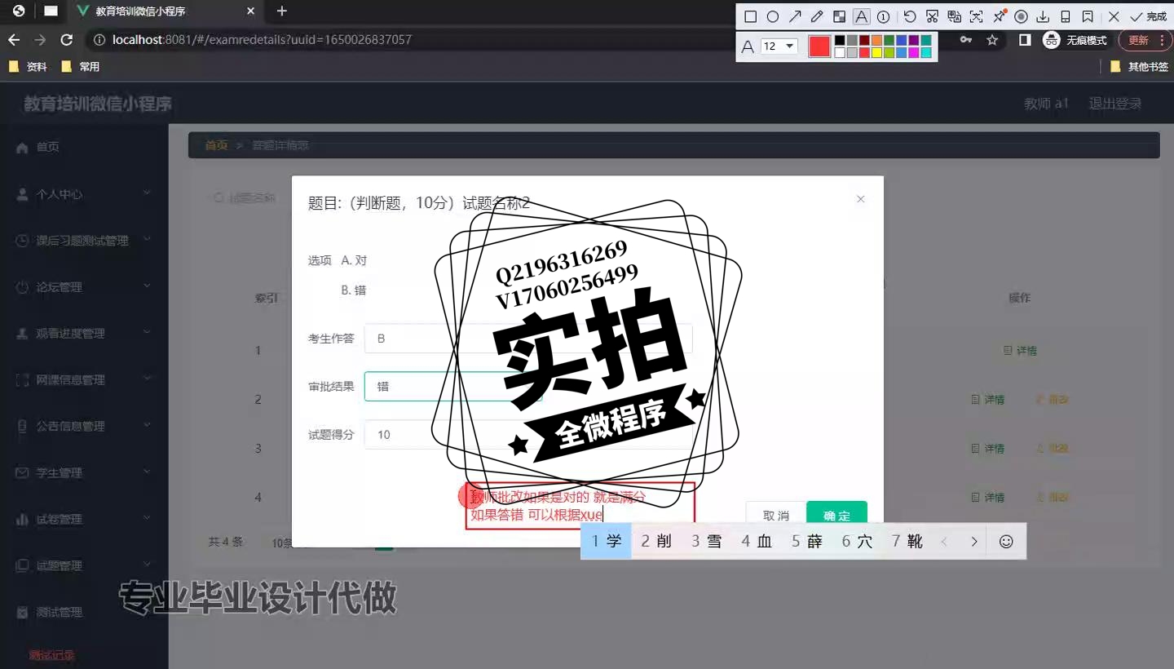Pin the screenshot to screen
Image resolution: width=1174 pixels, height=669 pixels.
pyautogui.click(x=999, y=16)
